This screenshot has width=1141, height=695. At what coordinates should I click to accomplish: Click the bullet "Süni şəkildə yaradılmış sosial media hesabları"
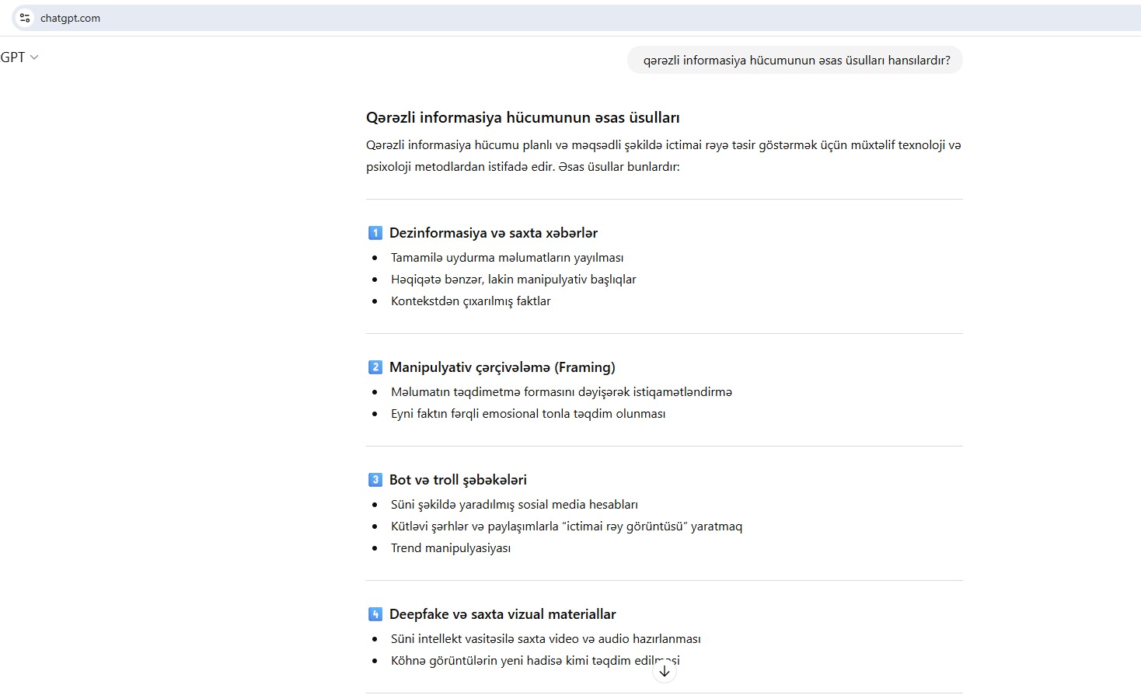click(x=514, y=505)
